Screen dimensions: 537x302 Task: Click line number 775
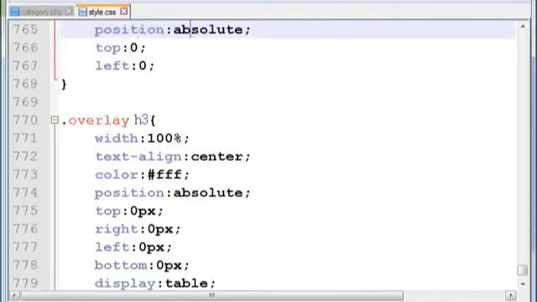tap(25, 211)
